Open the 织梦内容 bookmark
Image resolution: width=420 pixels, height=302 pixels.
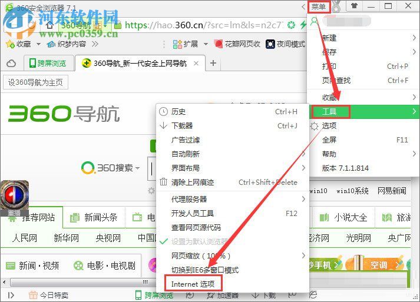point(66,44)
